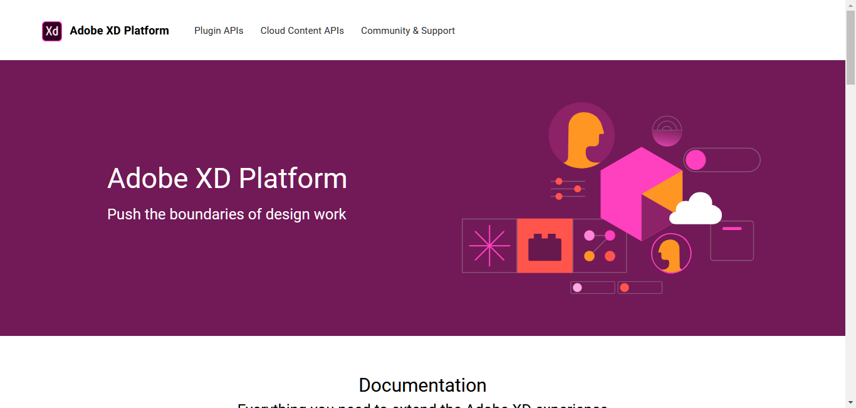Open the Community & Support menu item

click(408, 31)
